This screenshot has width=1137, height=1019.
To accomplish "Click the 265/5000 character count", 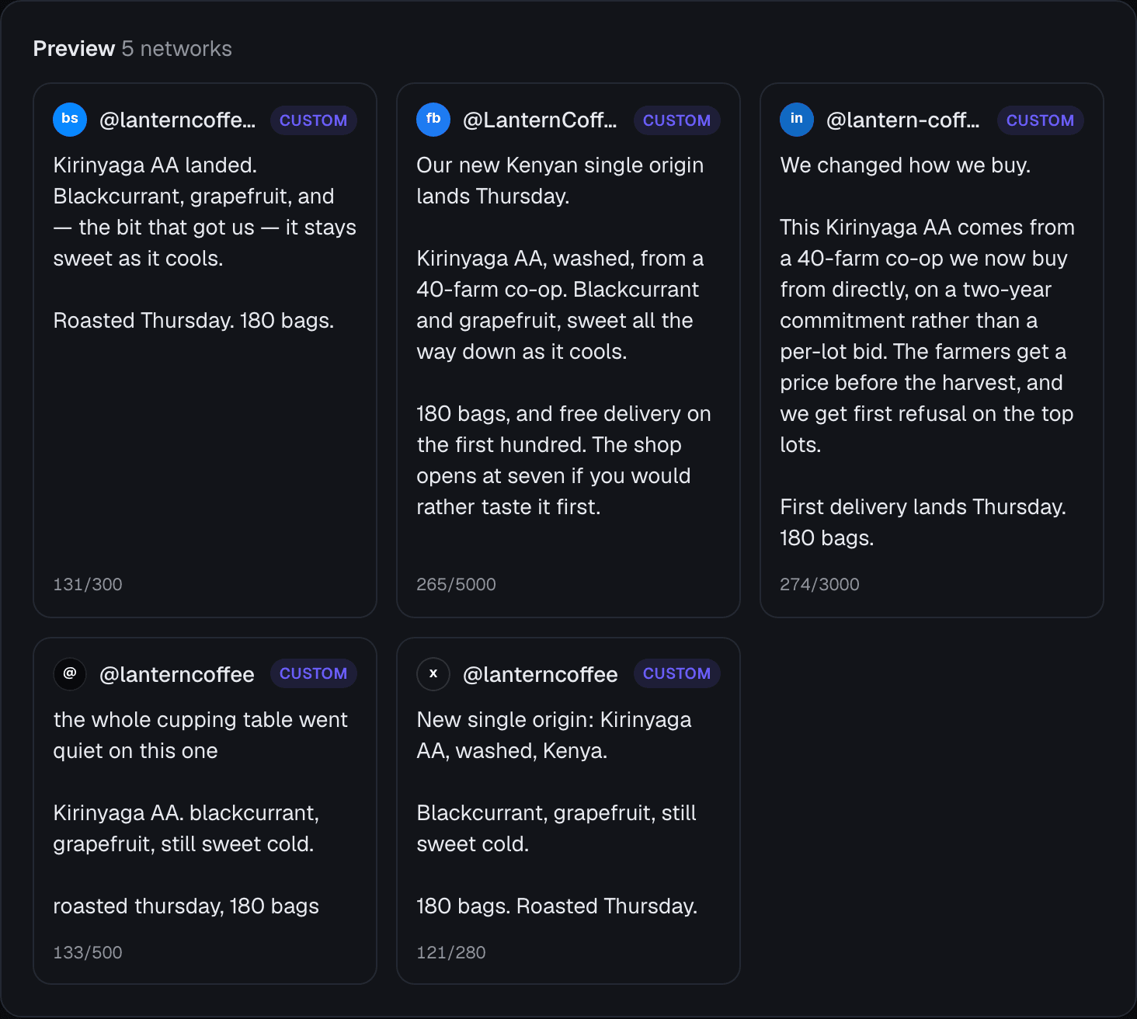I will [x=456, y=584].
